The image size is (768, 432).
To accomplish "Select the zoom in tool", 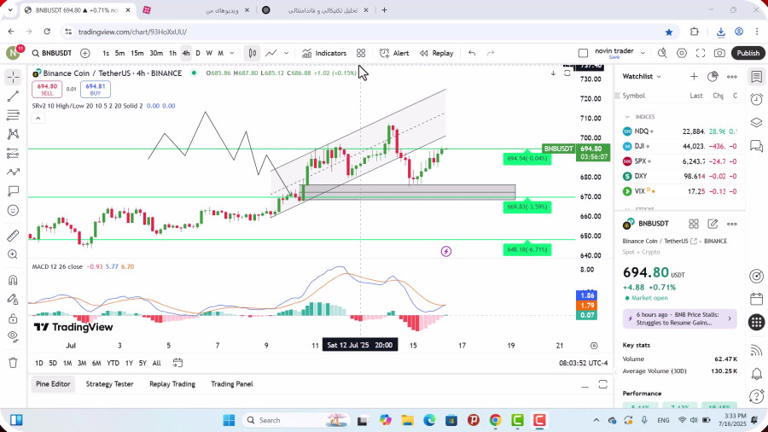I will coord(13,254).
